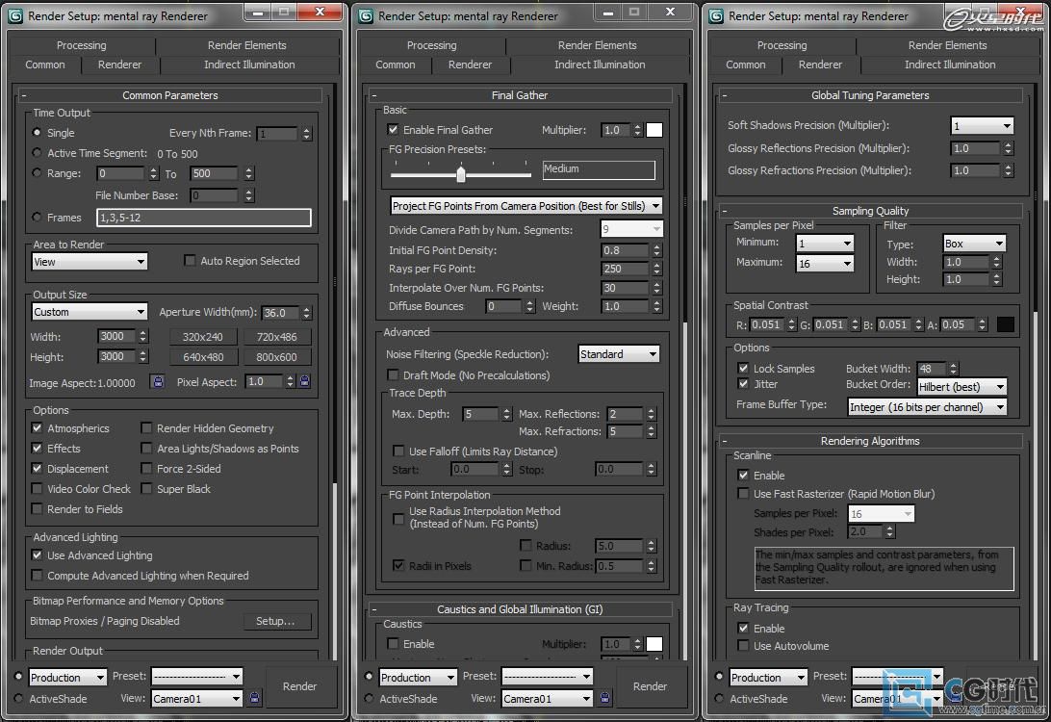Screen dimensions: 1051x722
Task: Click Pixel Aspect lock icon in left window
Action: (305, 381)
